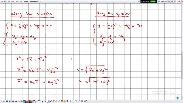Open the Tools menu
The width and height of the screenshot is (183, 103).
(x=17, y=1)
